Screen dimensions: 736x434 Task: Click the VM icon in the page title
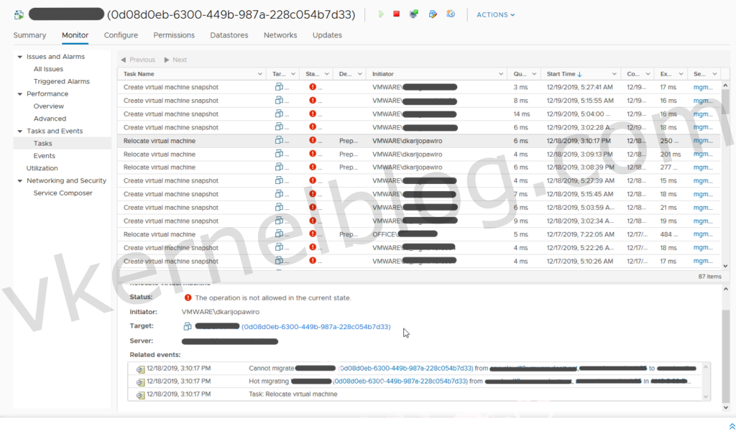[19, 14]
